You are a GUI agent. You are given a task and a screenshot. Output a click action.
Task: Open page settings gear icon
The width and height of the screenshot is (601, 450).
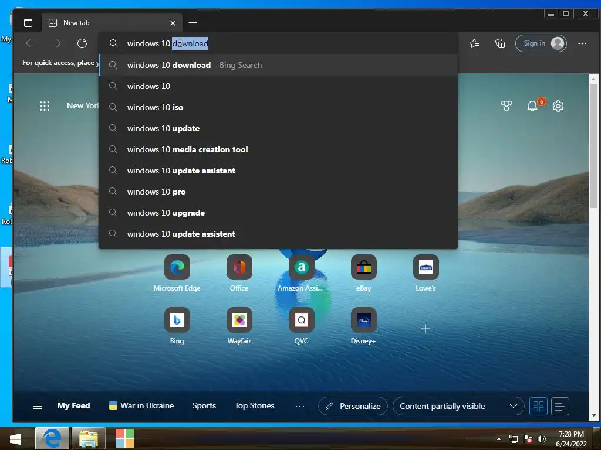[x=558, y=106]
